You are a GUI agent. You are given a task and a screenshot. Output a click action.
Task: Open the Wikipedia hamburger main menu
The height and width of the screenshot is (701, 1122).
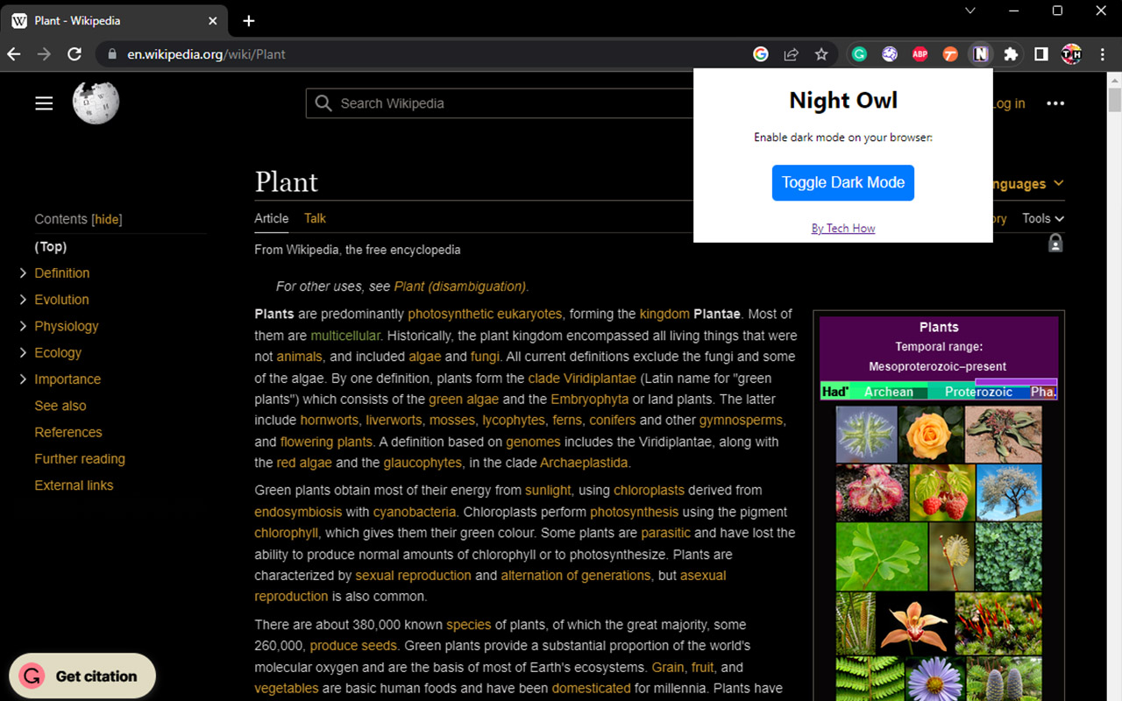click(x=44, y=103)
